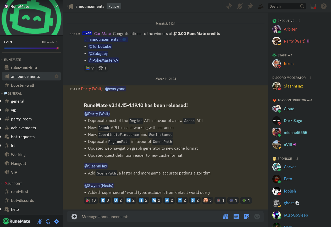The height and width of the screenshot is (227, 331).
Task: Click the @PokeMaster69 mention
Action: point(103,60)
